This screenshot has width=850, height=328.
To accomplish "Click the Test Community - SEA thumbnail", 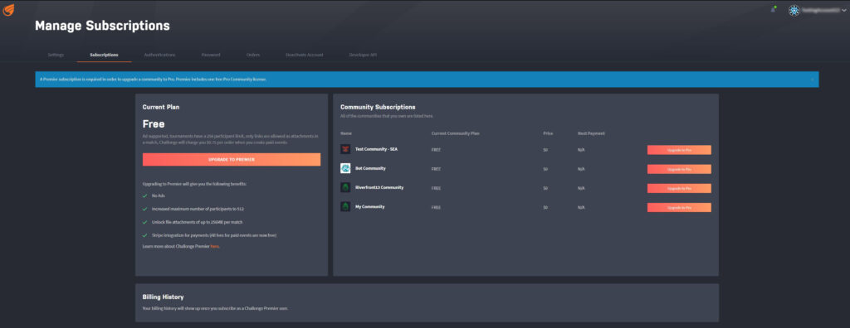I will (345, 149).
